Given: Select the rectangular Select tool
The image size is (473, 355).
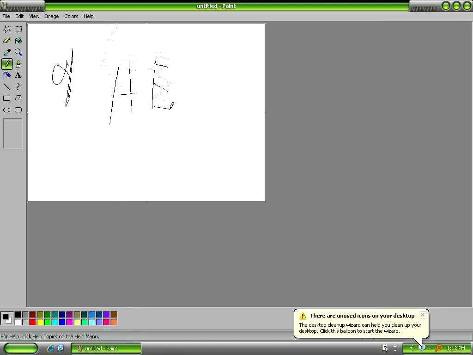Looking at the screenshot, I should click(x=18, y=29).
